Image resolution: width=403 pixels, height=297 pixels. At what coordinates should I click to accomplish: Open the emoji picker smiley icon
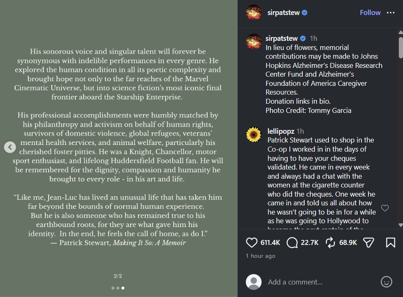[386, 282]
